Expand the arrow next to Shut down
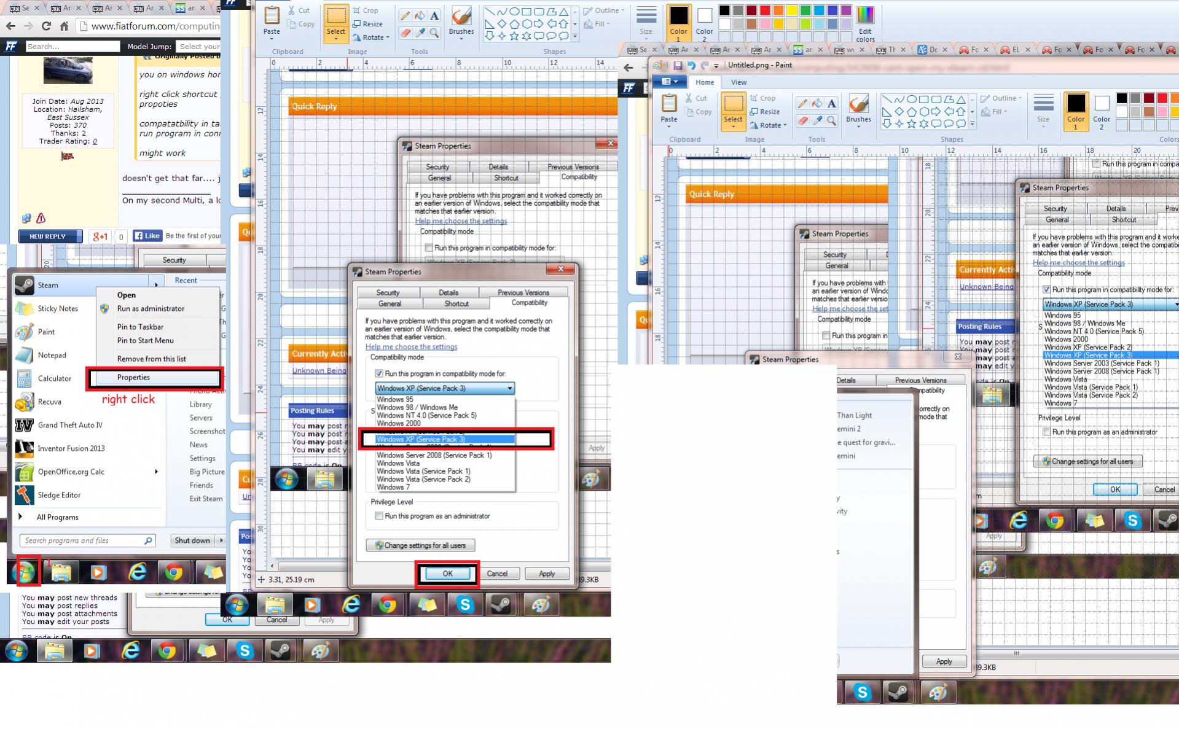 tap(221, 540)
